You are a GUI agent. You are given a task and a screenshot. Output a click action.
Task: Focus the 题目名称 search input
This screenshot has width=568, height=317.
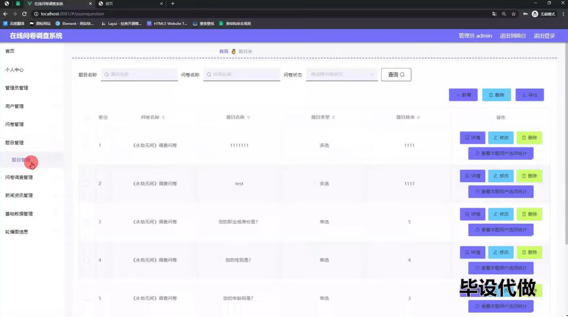point(139,74)
